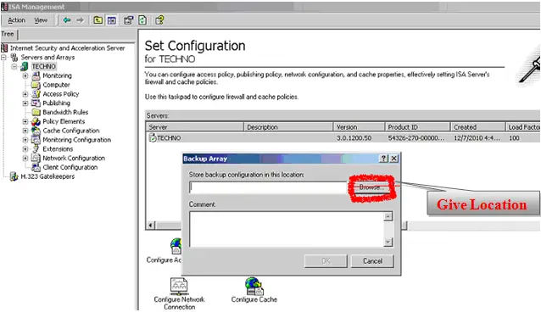Screen dimensions: 541x318
Task: Click the Up one level folder icon
Action: click(98, 20)
